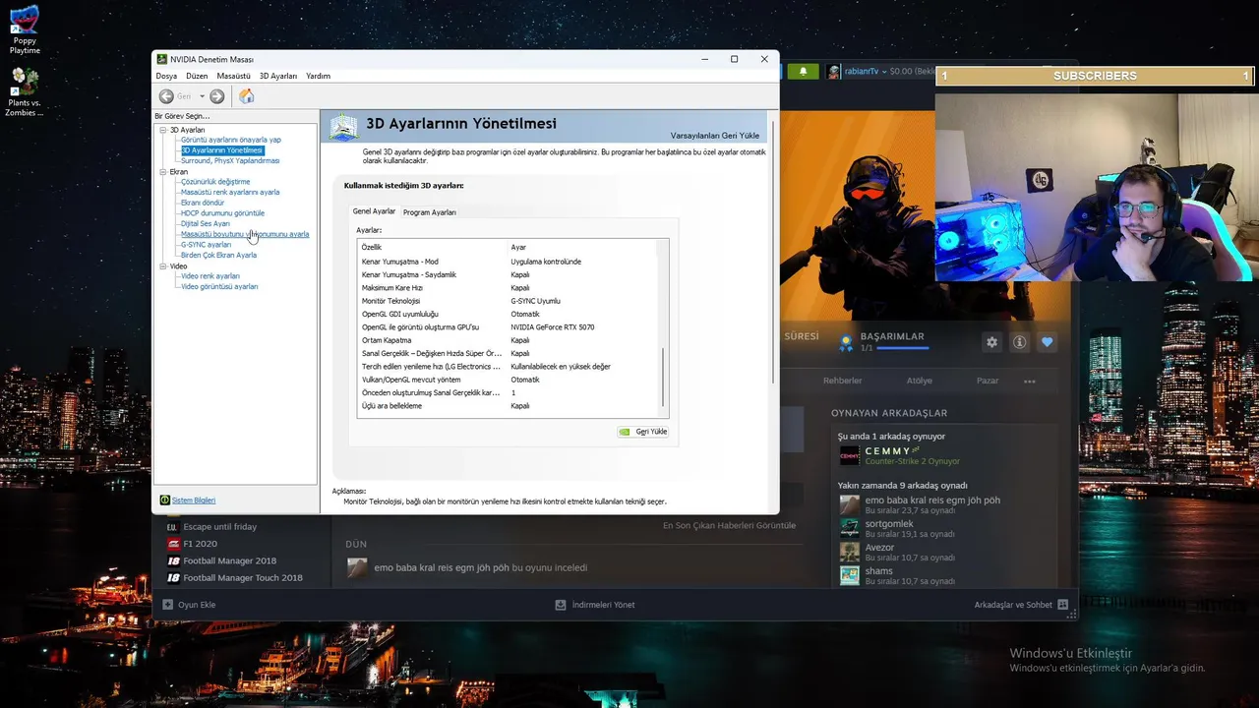1259x708 pixels.
Task: Click the Steam green notification bell
Action: (804, 72)
